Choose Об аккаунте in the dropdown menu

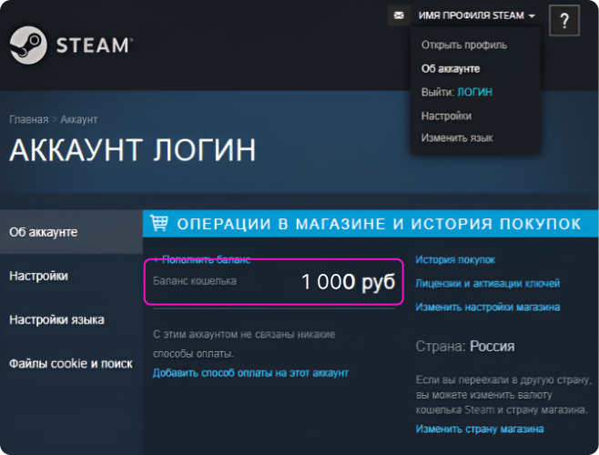click(x=450, y=68)
